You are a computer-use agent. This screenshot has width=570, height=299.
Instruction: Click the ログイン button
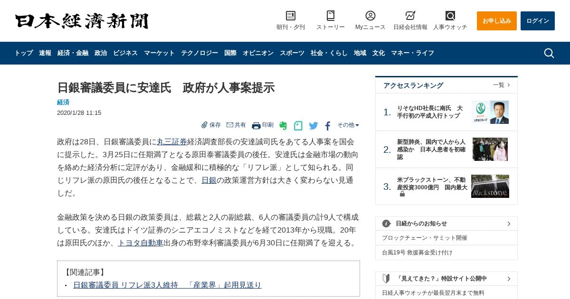538,21
